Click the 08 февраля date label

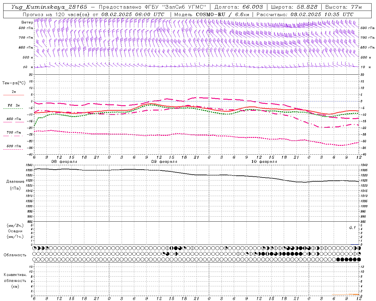pyautogui.click(x=64, y=162)
